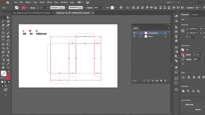
Task: Select the Paintbrush tool
Action: pos(8,33)
